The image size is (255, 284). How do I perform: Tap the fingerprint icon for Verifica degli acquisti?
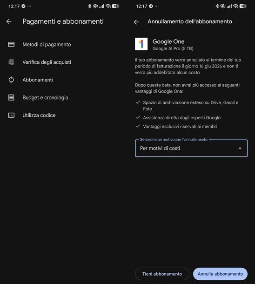tap(11, 62)
